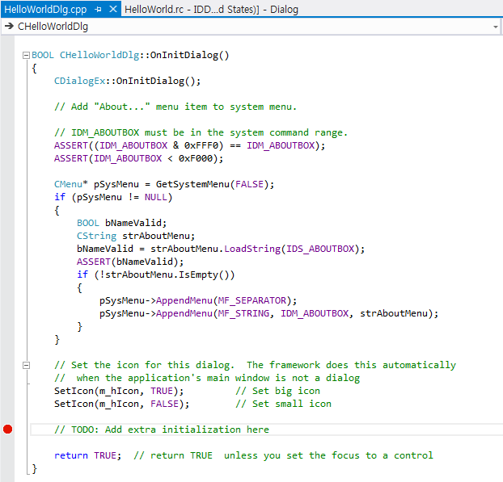Screen dimensions: 503x482
Task: Click the return TRUE; statement
Action: coord(88,455)
